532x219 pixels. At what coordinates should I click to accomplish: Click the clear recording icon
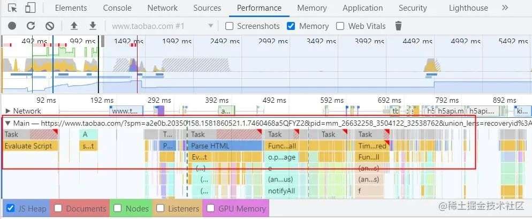click(x=50, y=26)
